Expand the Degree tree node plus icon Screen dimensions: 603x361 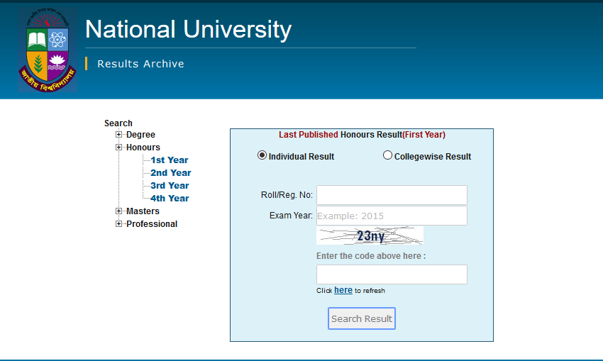coord(119,135)
